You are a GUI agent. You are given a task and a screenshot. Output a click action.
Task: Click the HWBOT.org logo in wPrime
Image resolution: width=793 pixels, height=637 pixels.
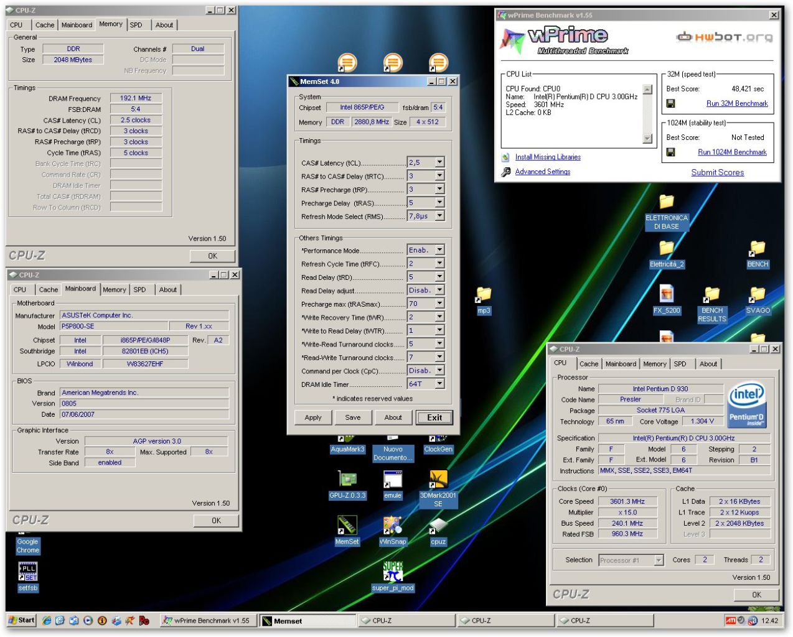[x=725, y=37]
